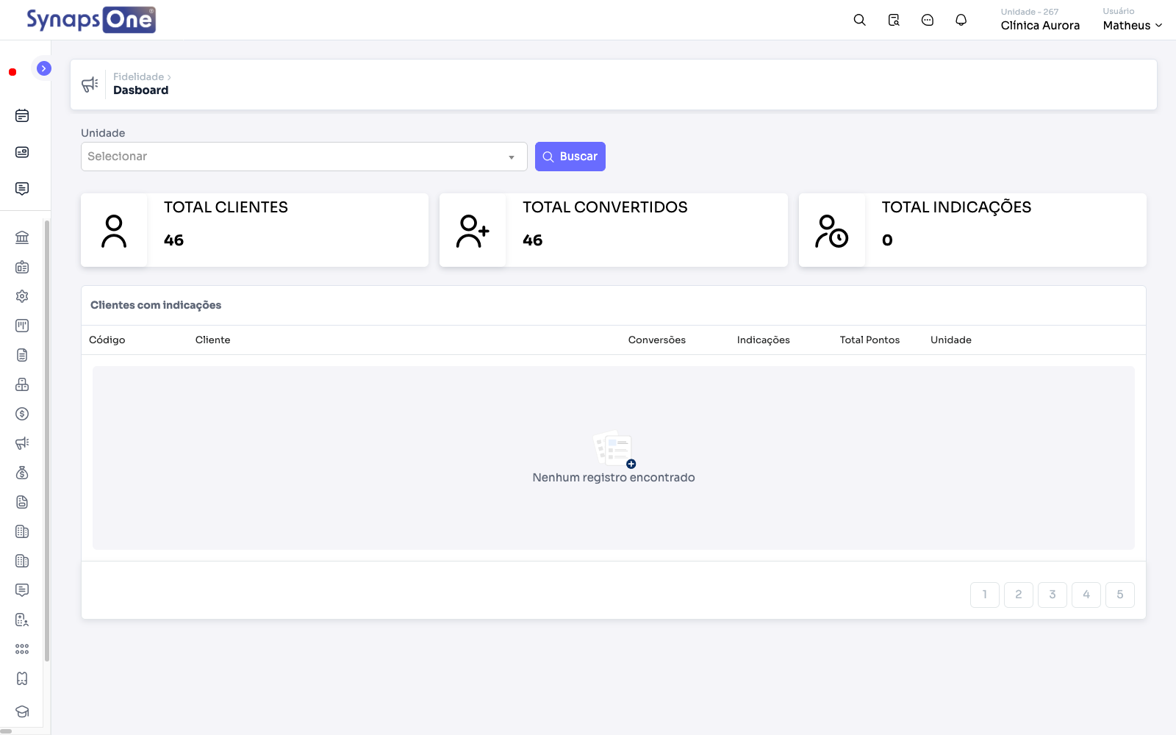Expand the sidebar with the blue arrow button

click(44, 68)
